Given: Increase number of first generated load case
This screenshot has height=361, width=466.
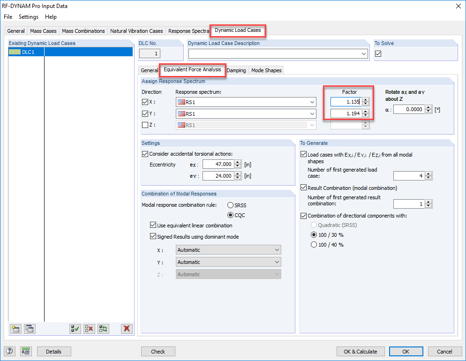Looking at the screenshot, I should point(428,174).
